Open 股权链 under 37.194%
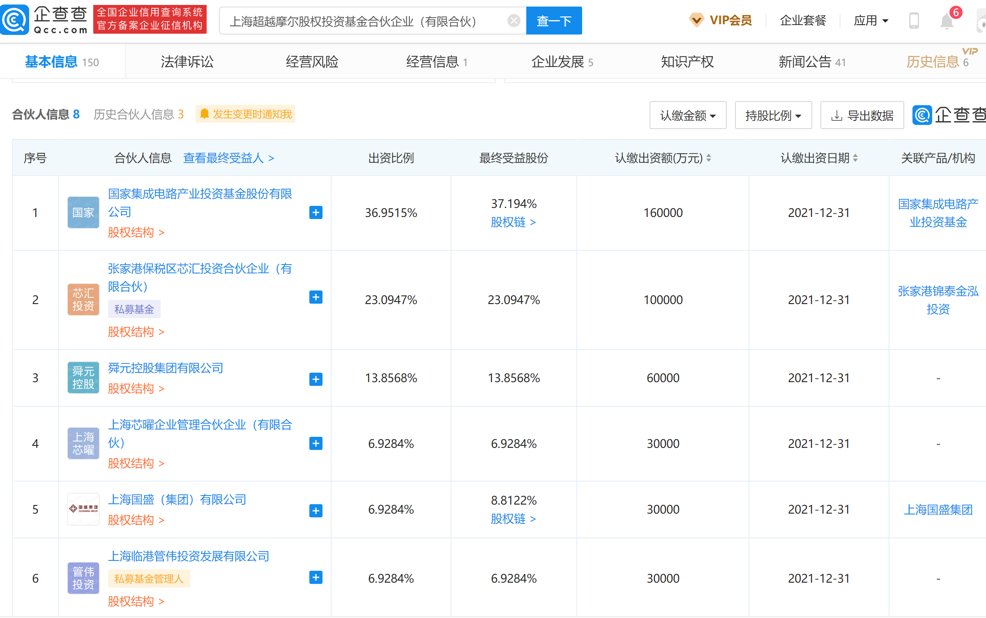 click(514, 222)
